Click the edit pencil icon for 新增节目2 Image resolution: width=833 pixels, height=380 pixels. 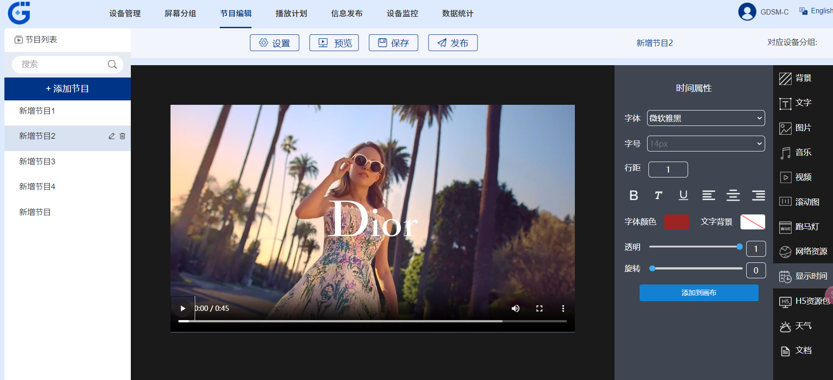tap(111, 137)
